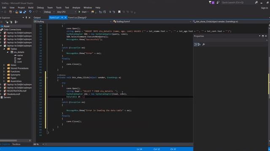Expand the Assemblies folder
The image size is (270, 151).
coord(4,81)
